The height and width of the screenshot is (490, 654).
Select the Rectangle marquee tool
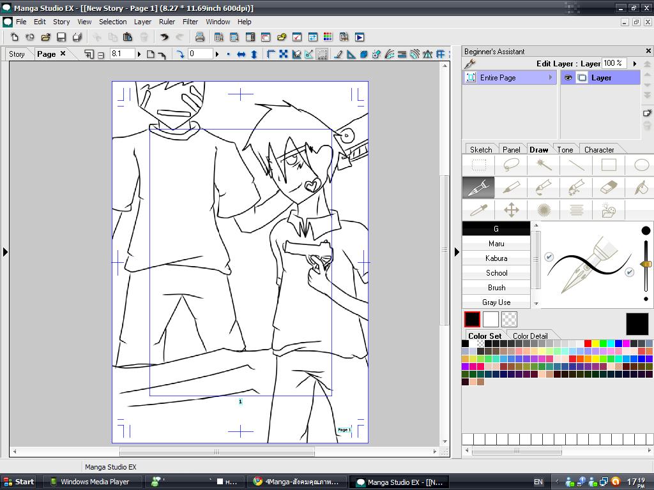tap(478, 165)
